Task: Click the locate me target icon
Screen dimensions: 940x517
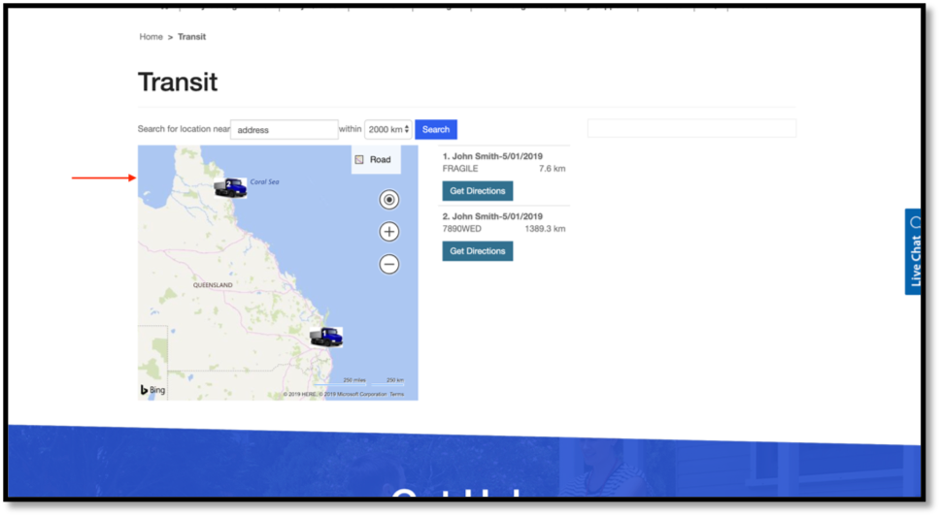Action: pyautogui.click(x=389, y=200)
